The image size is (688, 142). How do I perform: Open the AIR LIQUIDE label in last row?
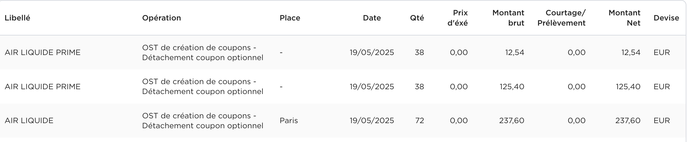[29, 121]
